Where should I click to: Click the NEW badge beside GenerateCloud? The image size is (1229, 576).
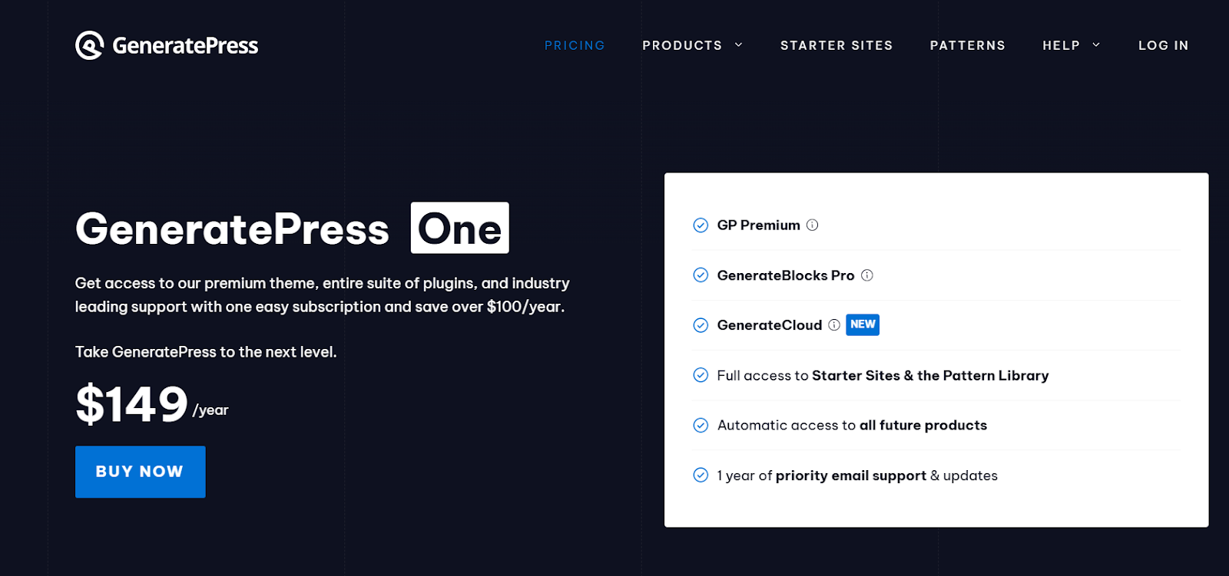coord(863,324)
